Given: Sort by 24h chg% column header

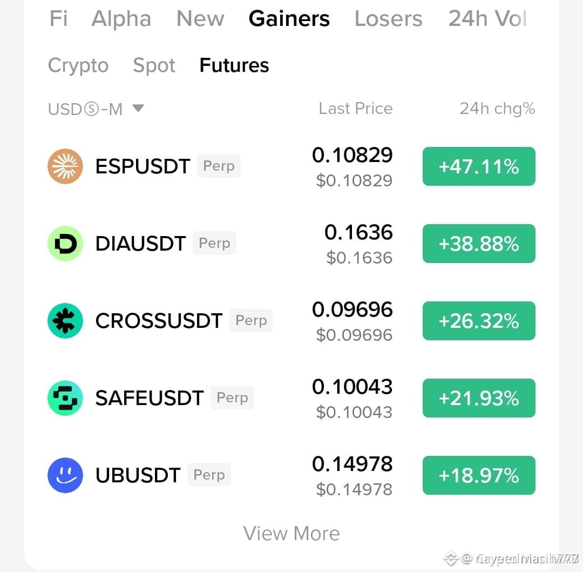Looking at the screenshot, I should (x=497, y=109).
